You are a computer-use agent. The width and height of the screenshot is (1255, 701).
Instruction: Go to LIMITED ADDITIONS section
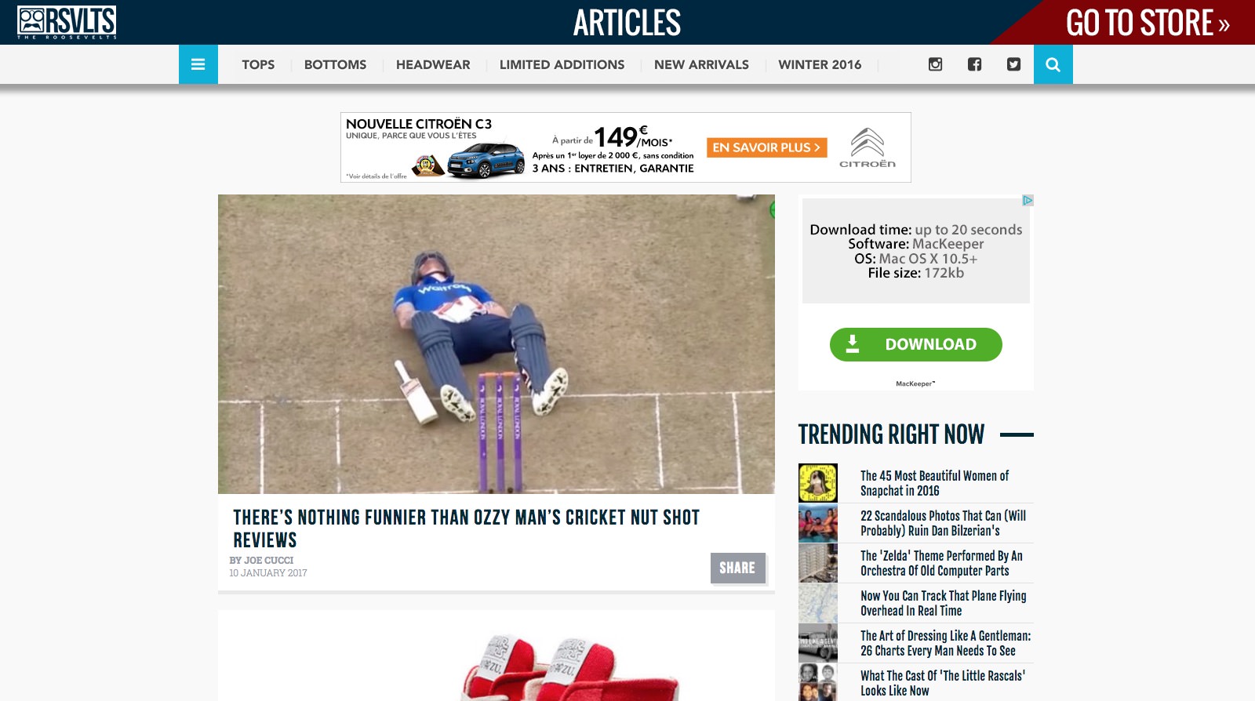[x=562, y=64]
